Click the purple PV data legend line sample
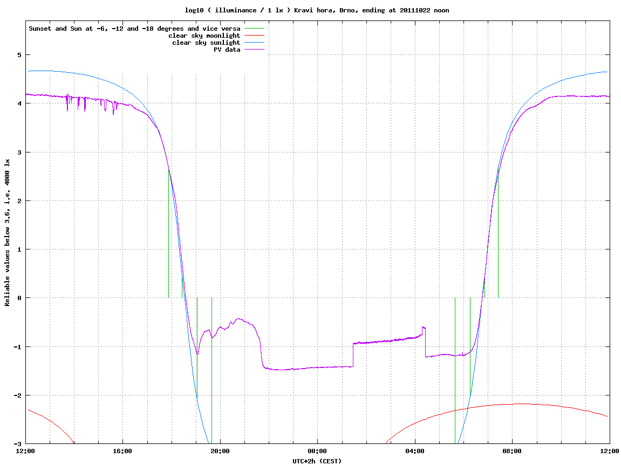The width and height of the screenshot is (621, 465). tap(254, 50)
